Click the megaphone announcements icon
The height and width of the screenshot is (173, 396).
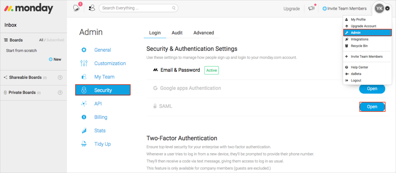311,8
